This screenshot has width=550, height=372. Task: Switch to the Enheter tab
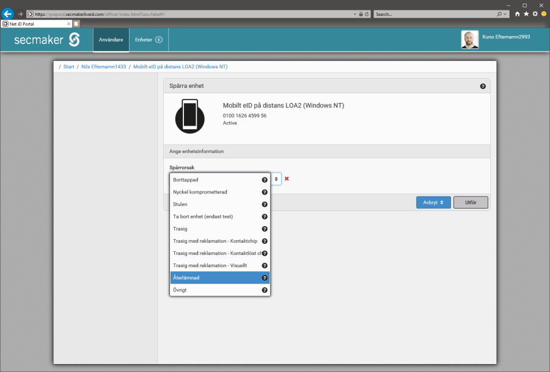148,40
